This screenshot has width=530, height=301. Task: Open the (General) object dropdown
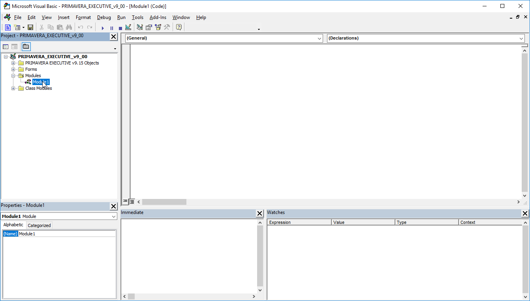click(320, 38)
